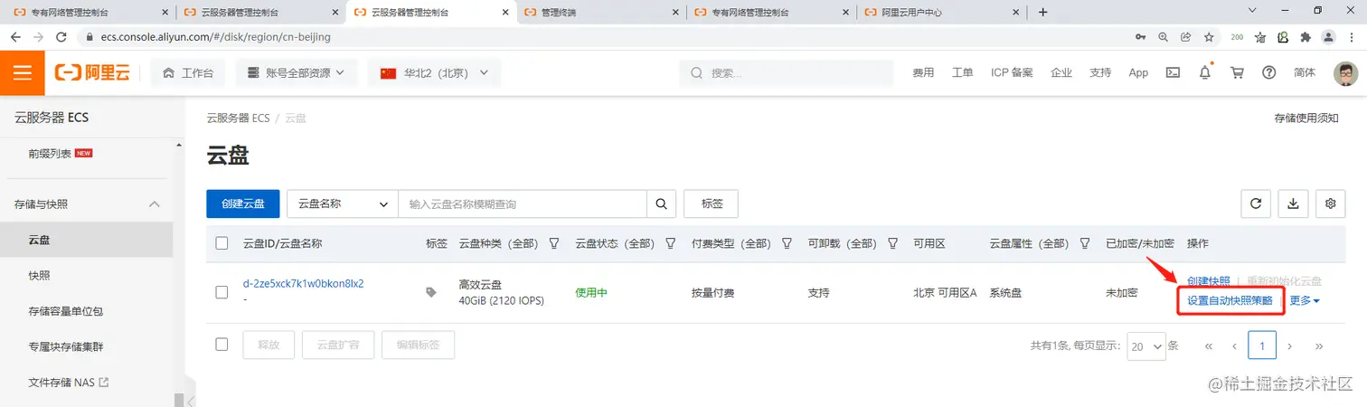Launch Cloud Shell terminal icon
This screenshot has height=407, width=1367.
pyautogui.click(x=1173, y=73)
